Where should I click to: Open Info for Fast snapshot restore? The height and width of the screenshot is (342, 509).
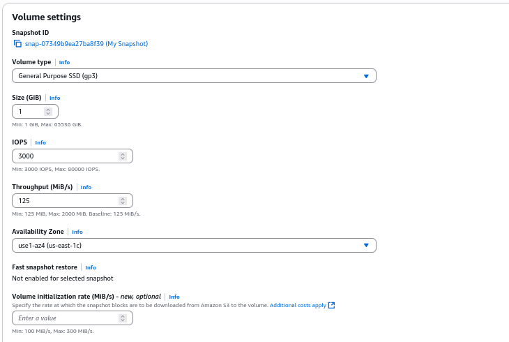(91, 267)
